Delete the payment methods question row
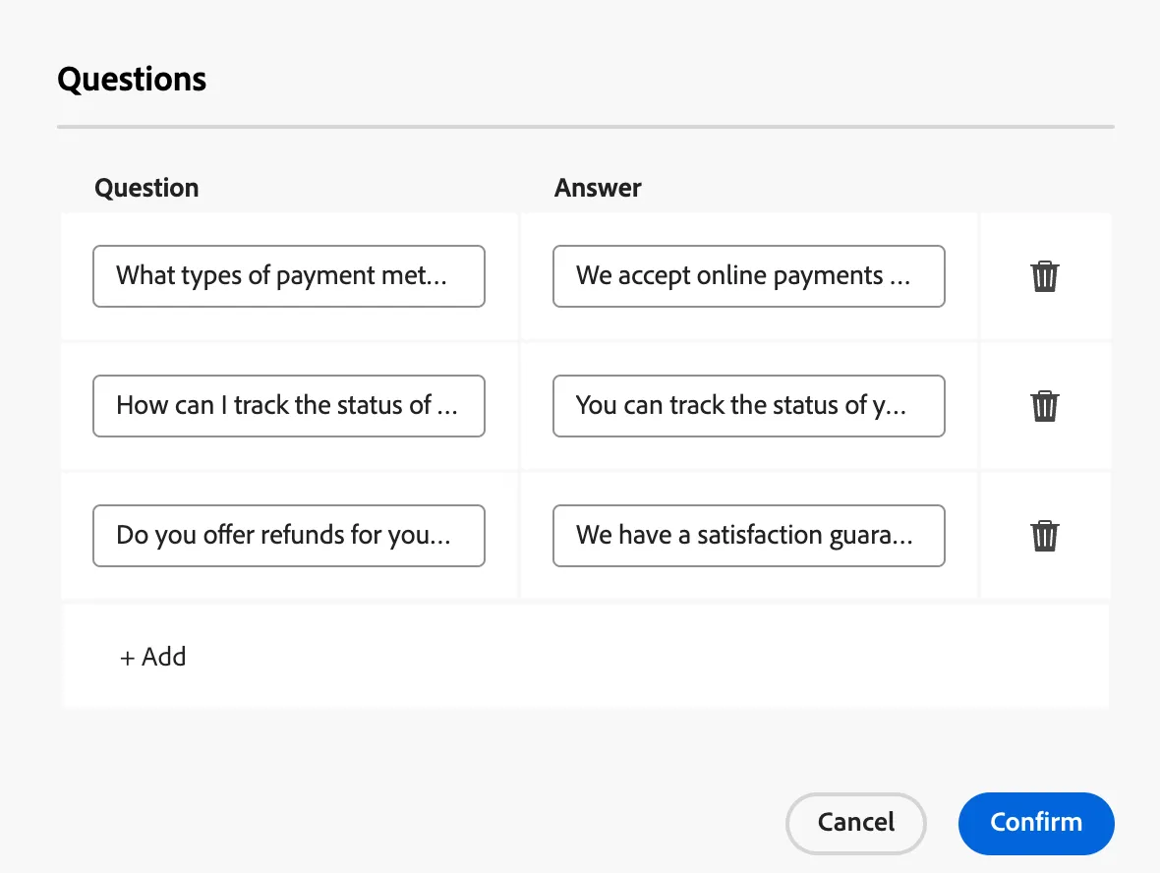 pyautogui.click(x=1045, y=276)
